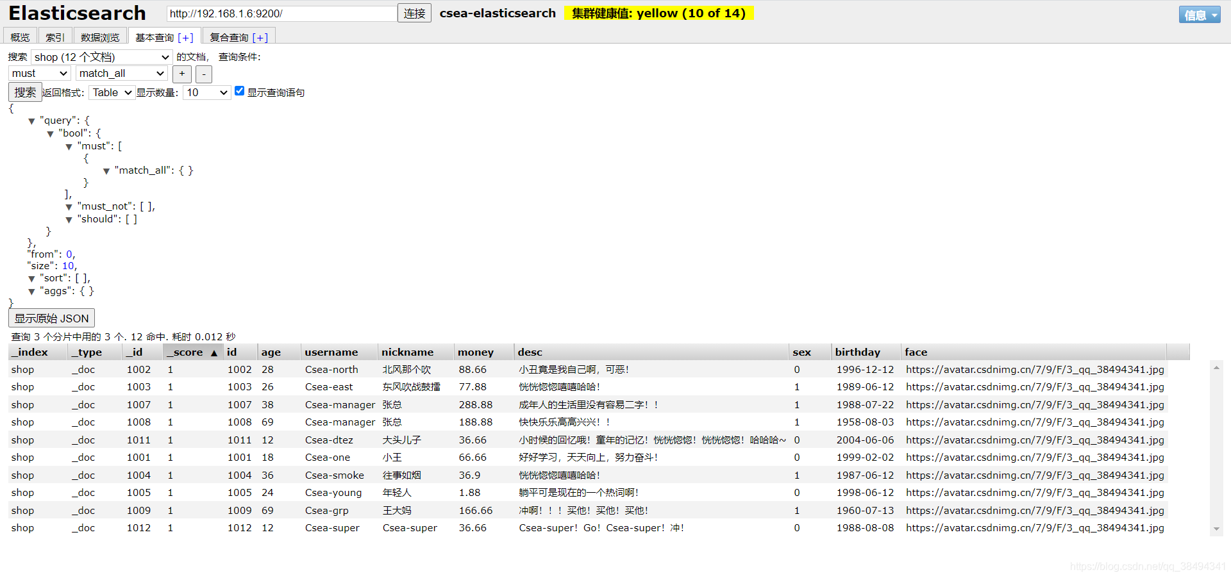
Task: Open the display count dropdown
Action: click(x=206, y=93)
